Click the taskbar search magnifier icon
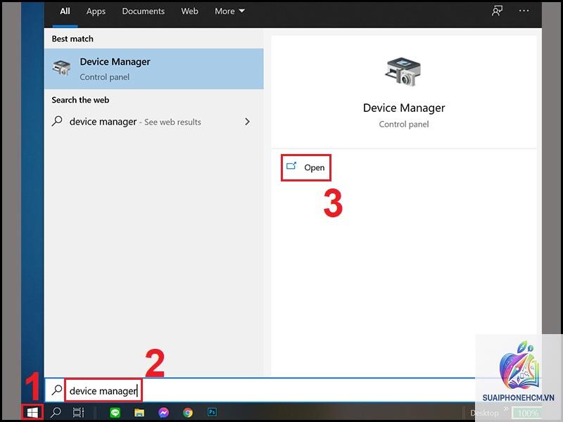 tap(56, 412)
